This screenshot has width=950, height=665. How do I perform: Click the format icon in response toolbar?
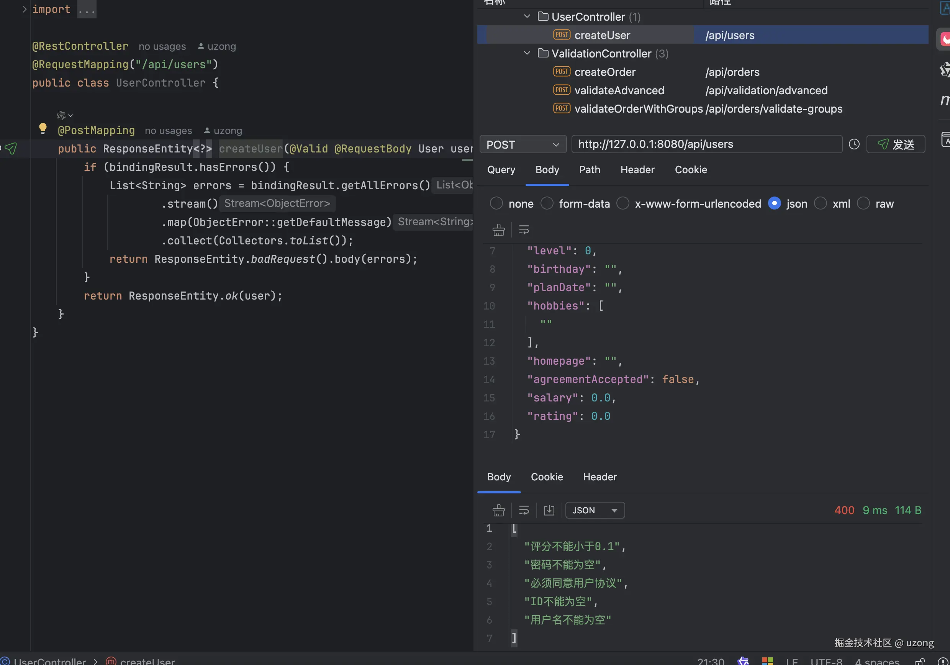[x=499, y=510]
